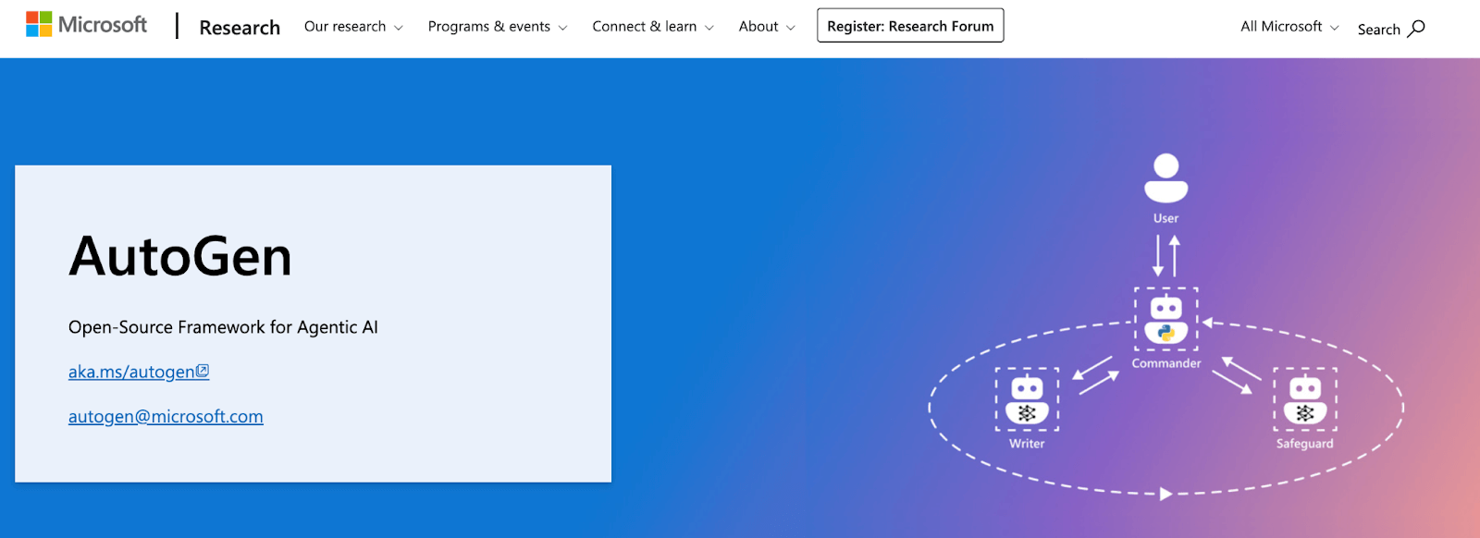Click Register: Research Forum button
The image size is (1480, 538).
910,26
